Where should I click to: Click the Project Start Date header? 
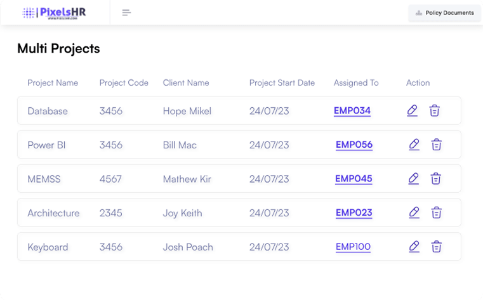tap(282, 82)
